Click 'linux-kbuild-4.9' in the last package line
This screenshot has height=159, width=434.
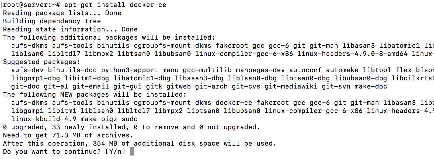(x=44, y=119)
